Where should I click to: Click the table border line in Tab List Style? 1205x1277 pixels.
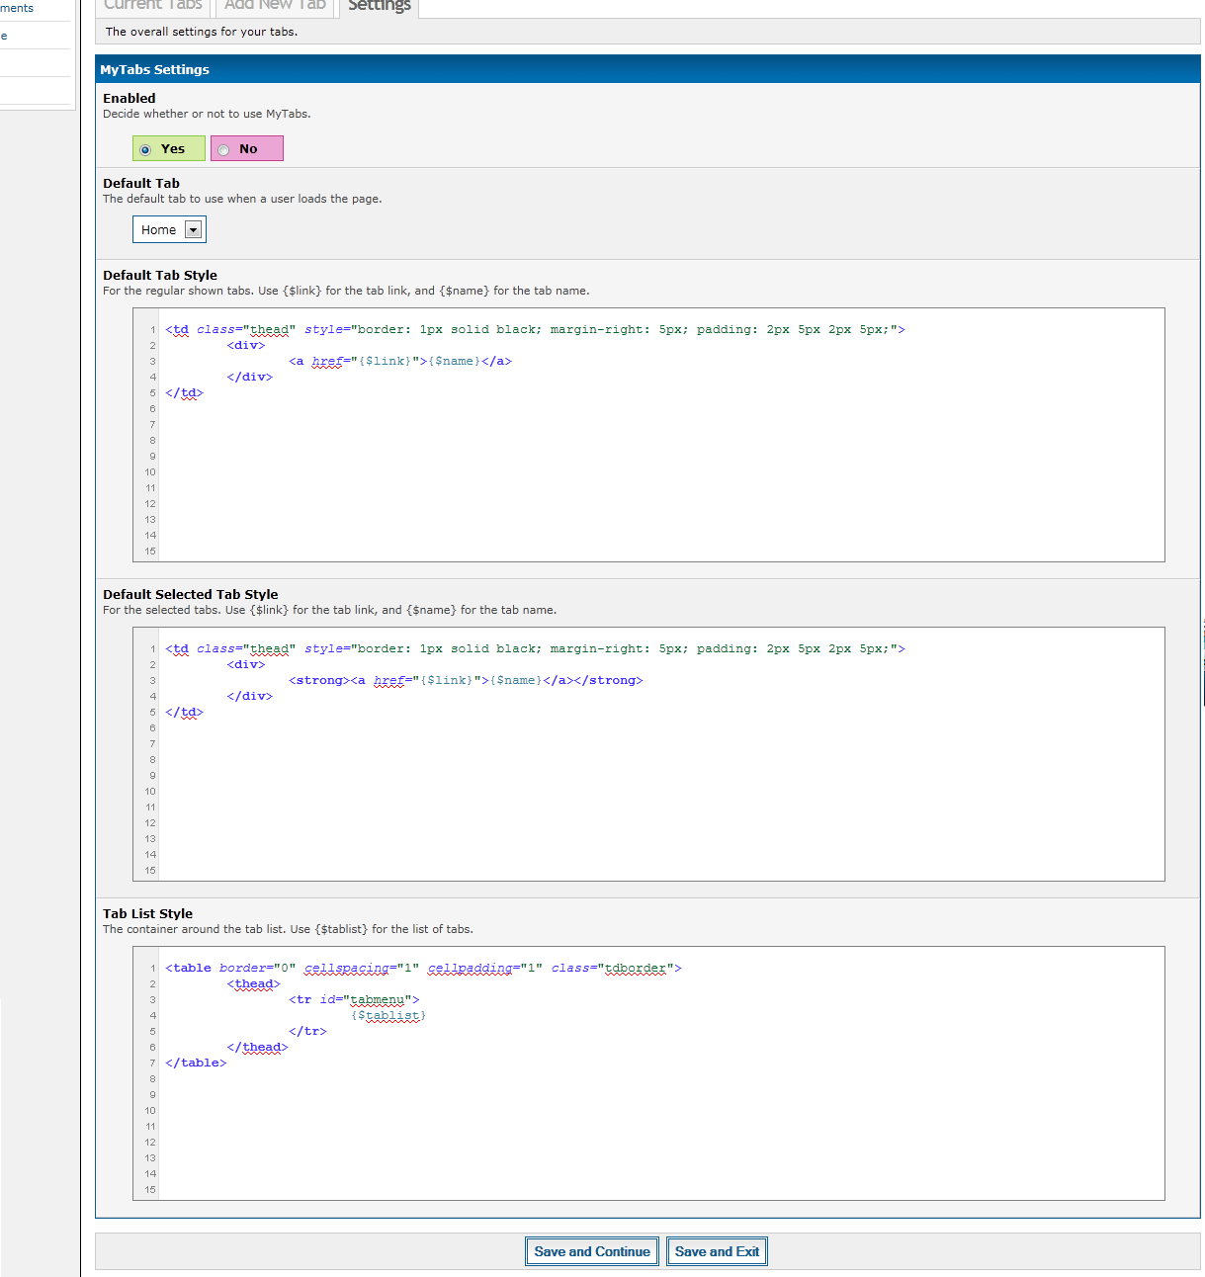tap(423, 969)
